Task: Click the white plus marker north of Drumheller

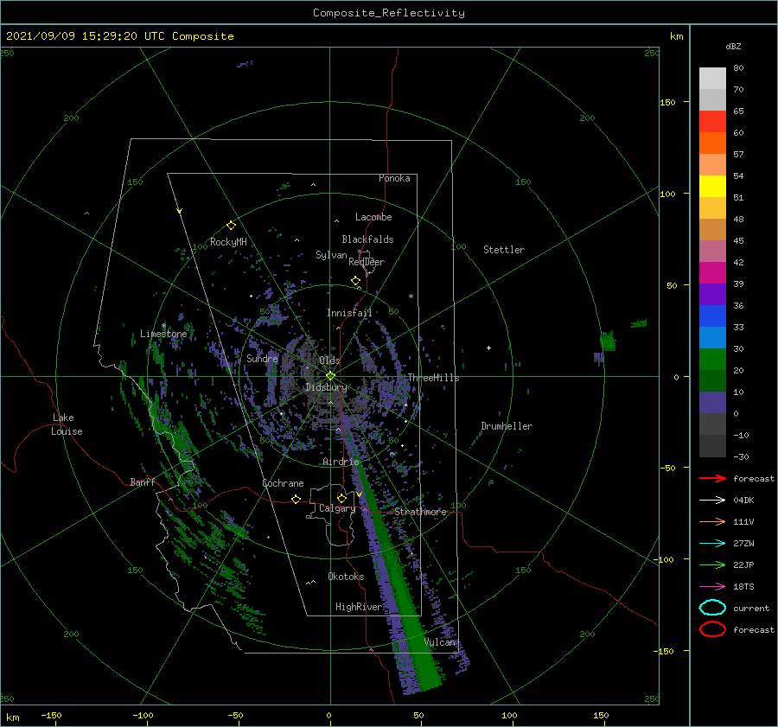Action: 488,348
